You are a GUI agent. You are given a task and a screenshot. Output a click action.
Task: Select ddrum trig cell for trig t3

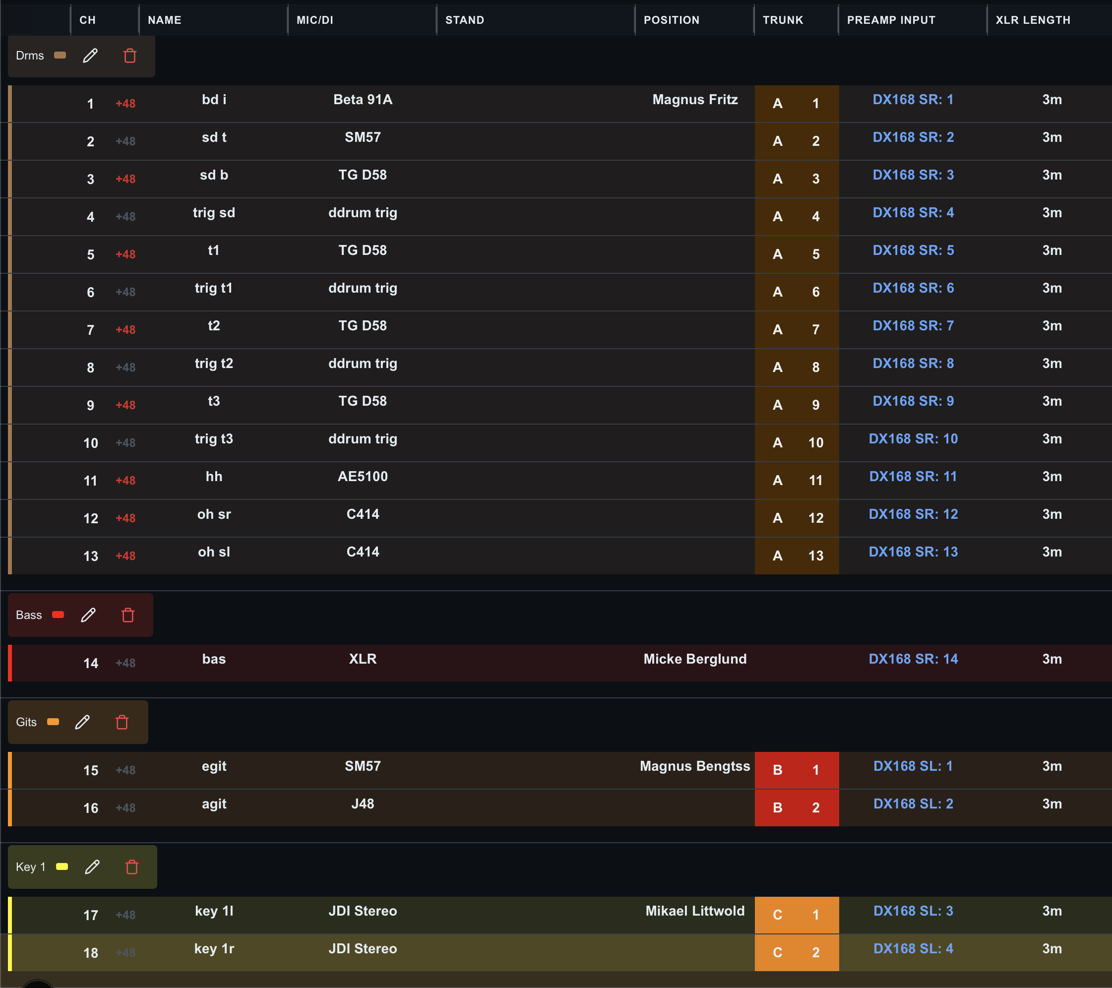(363, 438)
